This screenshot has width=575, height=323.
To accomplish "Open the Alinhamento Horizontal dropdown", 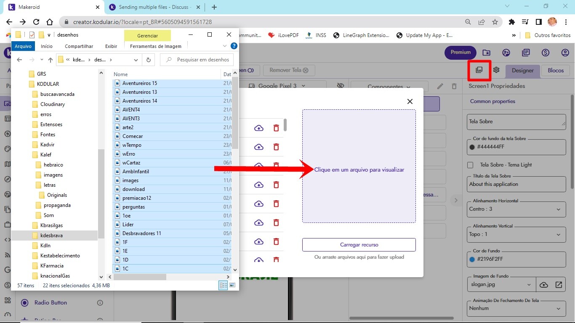I will tap(516, 209).
